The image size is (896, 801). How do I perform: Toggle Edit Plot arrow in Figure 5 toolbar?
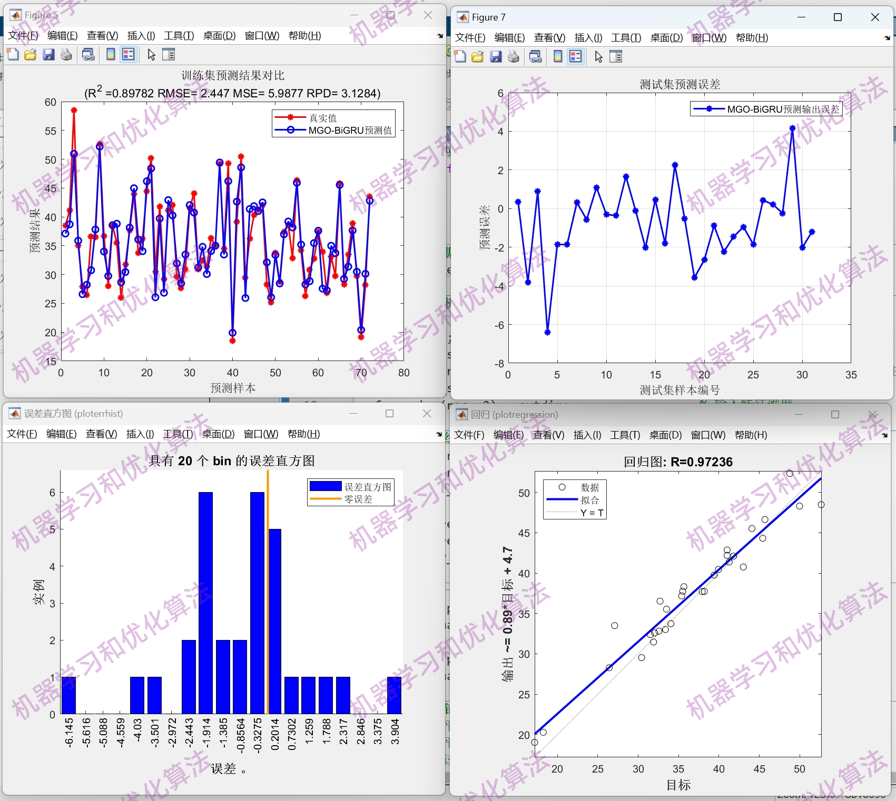(x=151, y=54)
